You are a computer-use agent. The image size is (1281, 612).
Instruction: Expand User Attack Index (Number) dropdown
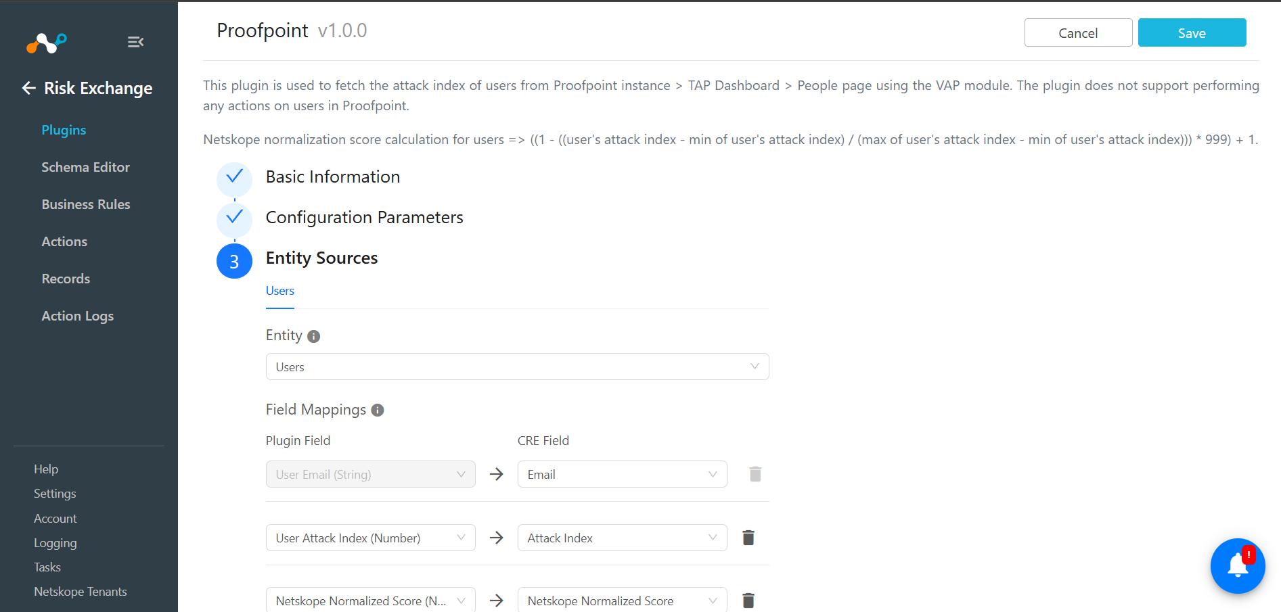click(371, 538)
